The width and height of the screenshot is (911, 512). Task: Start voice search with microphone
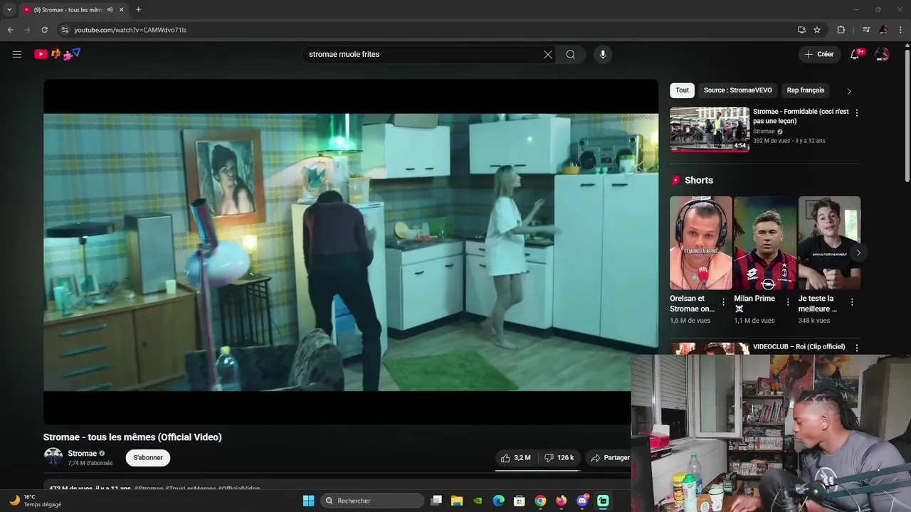pyautogui.click(x=603, y=55)
